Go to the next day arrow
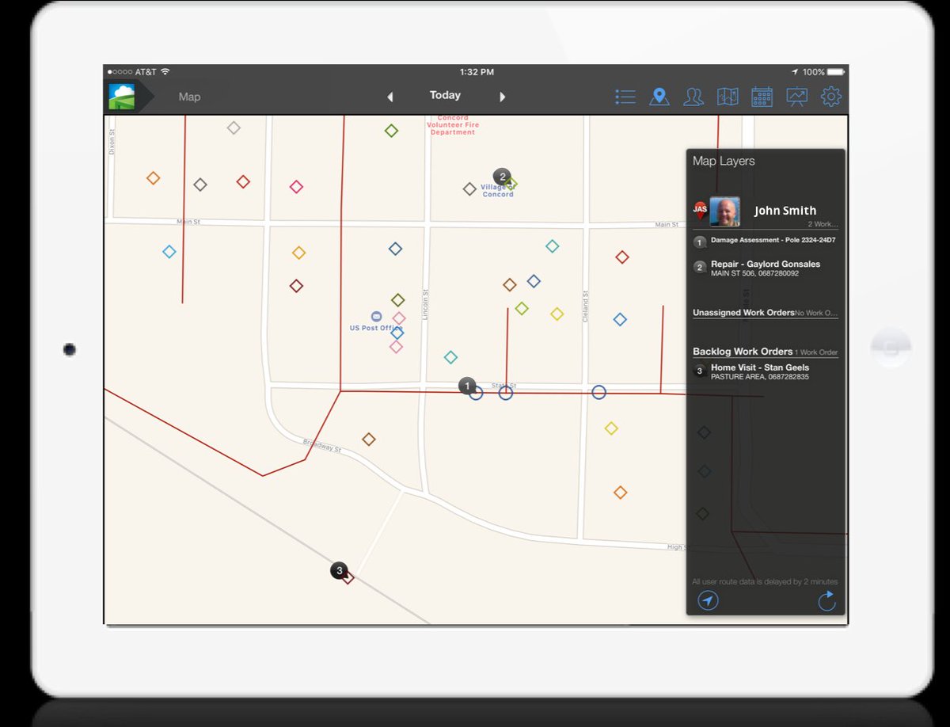 point(503,97)
